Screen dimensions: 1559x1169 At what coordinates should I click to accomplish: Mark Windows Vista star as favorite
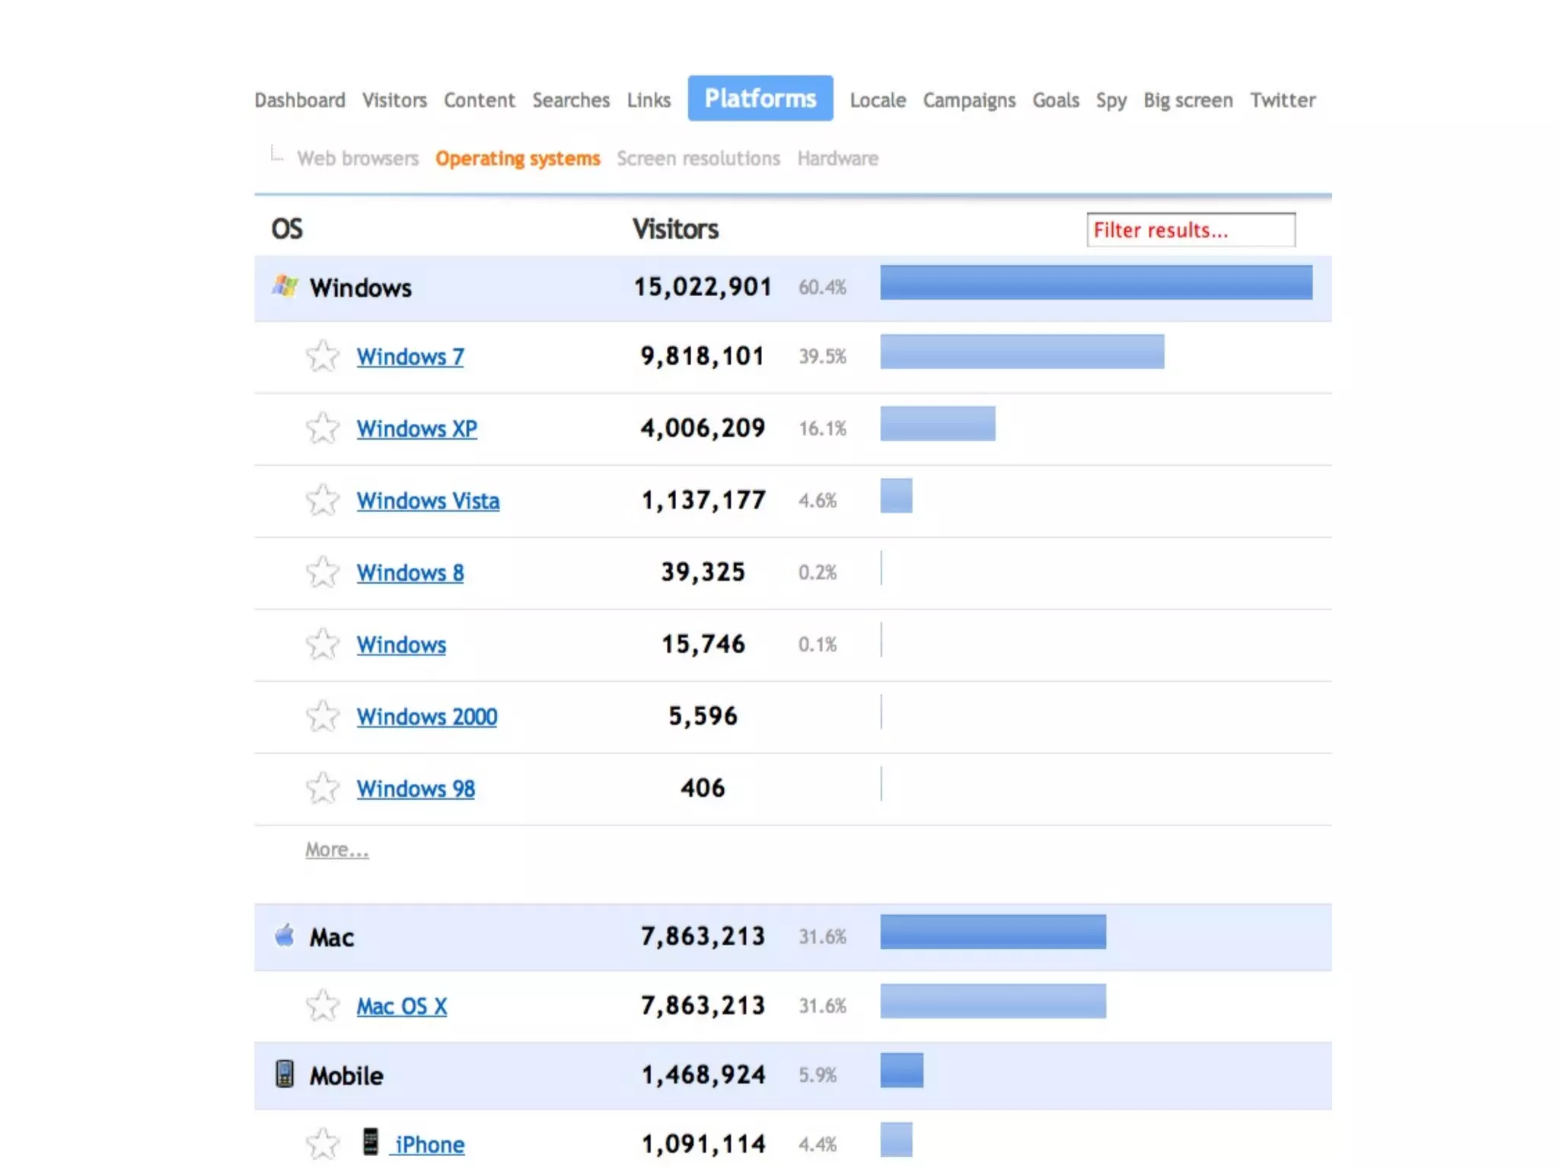323,500
